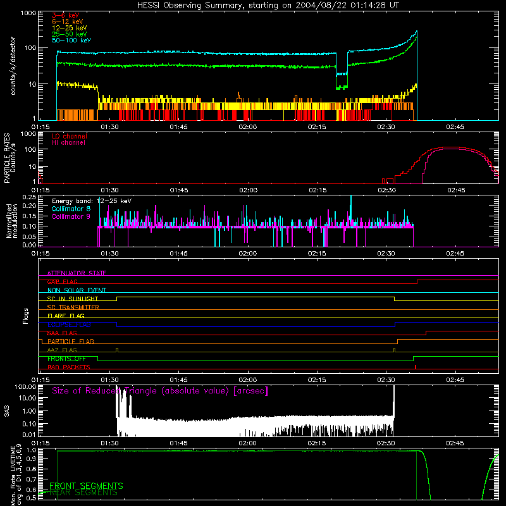
Task: Select the 50-100 keV legend label
Action: point(71,40)
